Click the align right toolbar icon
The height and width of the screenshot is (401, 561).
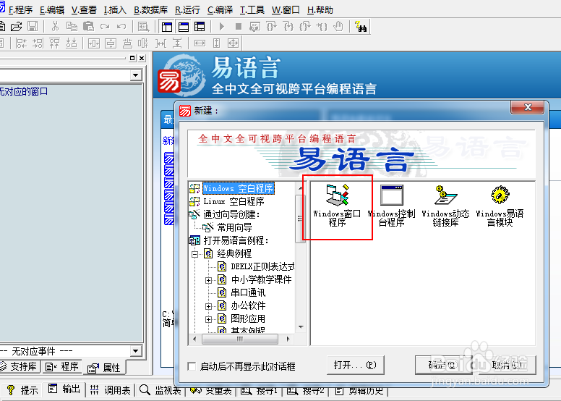(38, 43)
